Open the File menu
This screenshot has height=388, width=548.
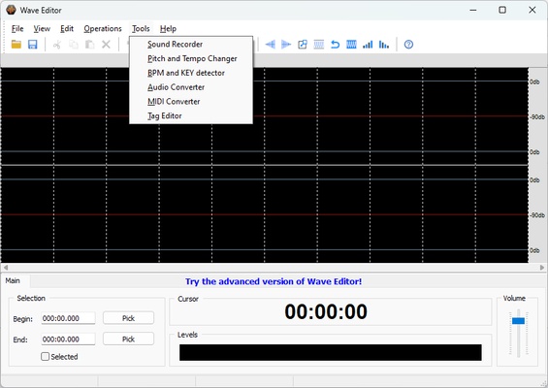[17, 29]
